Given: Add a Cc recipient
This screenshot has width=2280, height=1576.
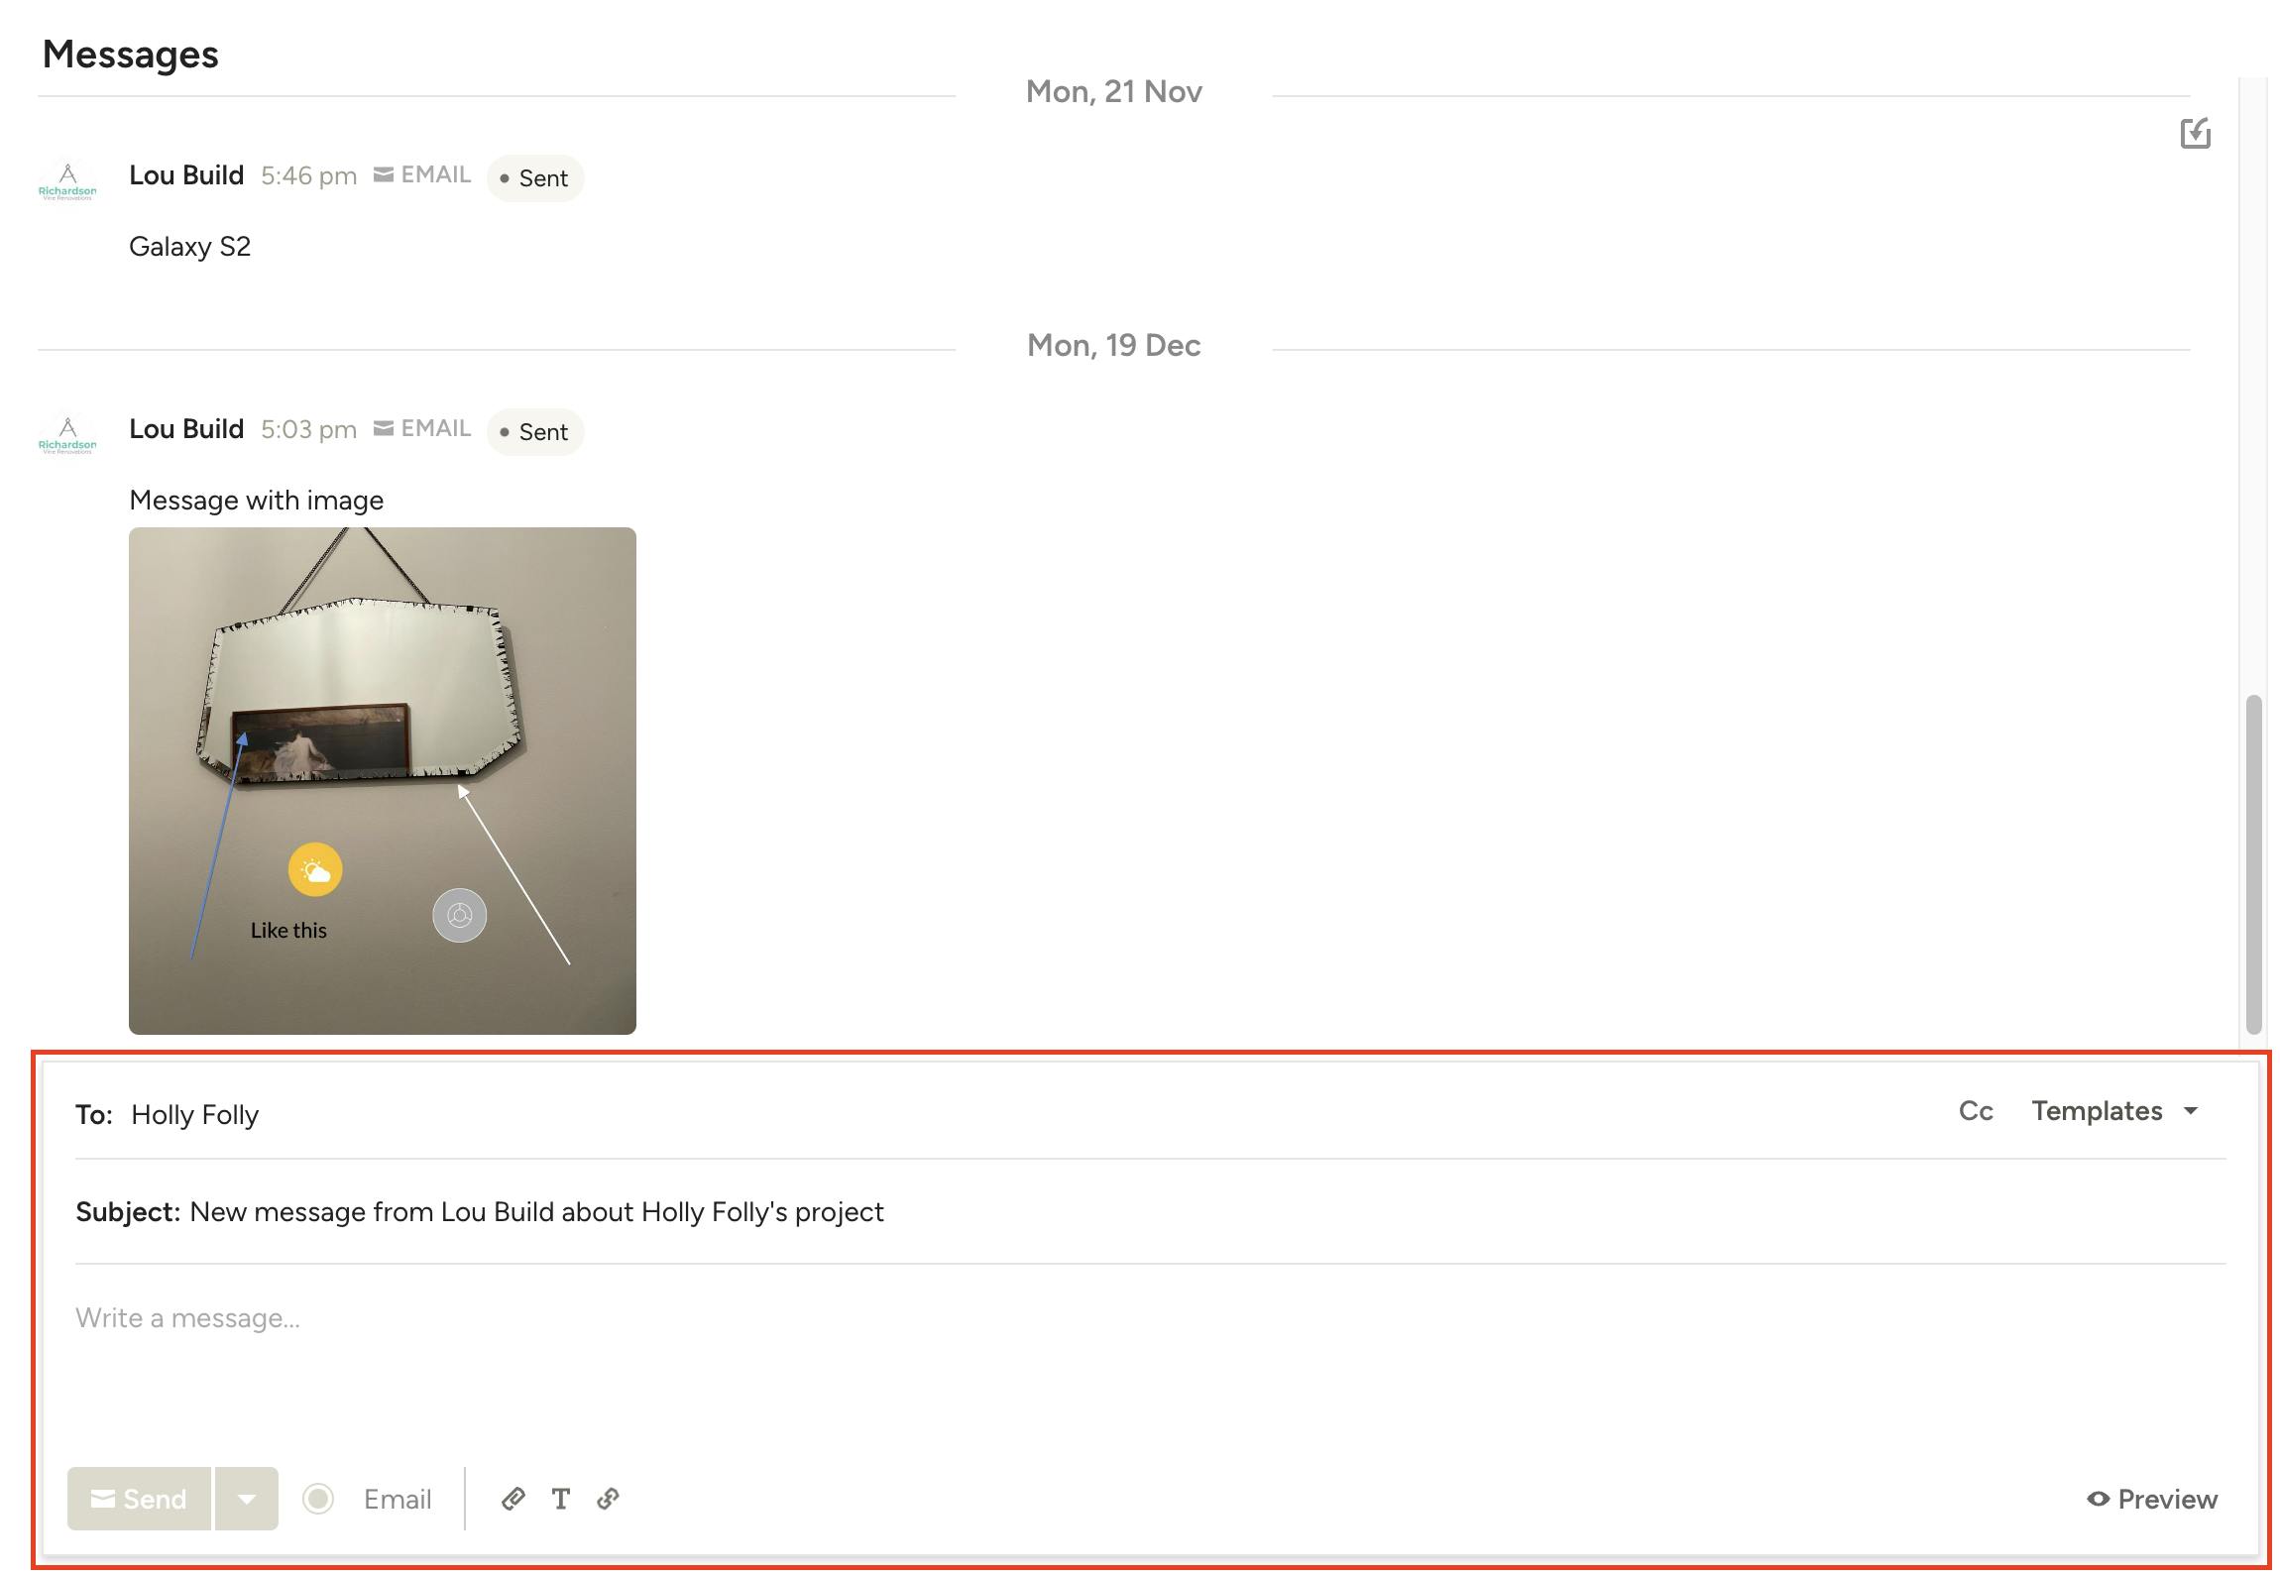Looking at the screenshot, I should click(x=1976, y=1111).
